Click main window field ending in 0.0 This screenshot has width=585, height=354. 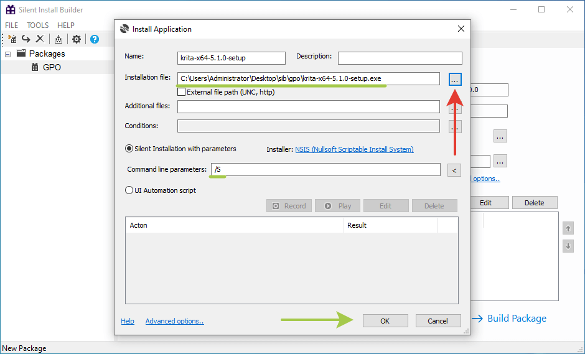(x=489, y=90)
